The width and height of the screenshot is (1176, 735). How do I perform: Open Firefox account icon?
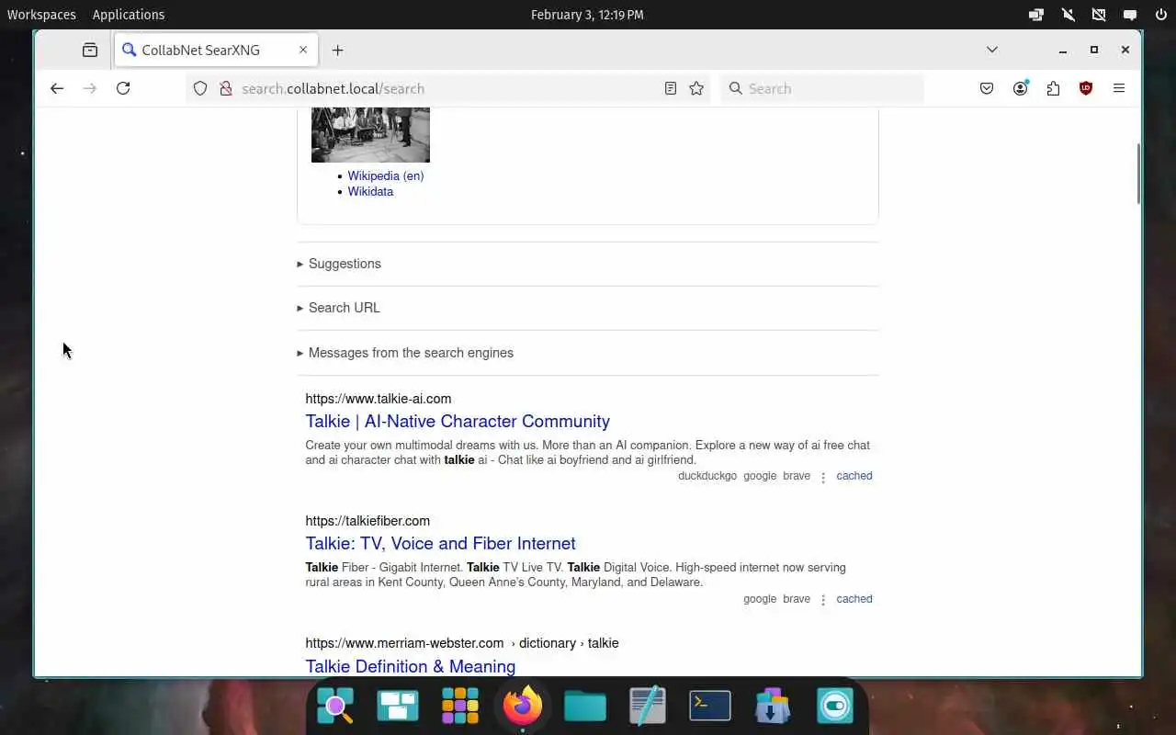1020,88
